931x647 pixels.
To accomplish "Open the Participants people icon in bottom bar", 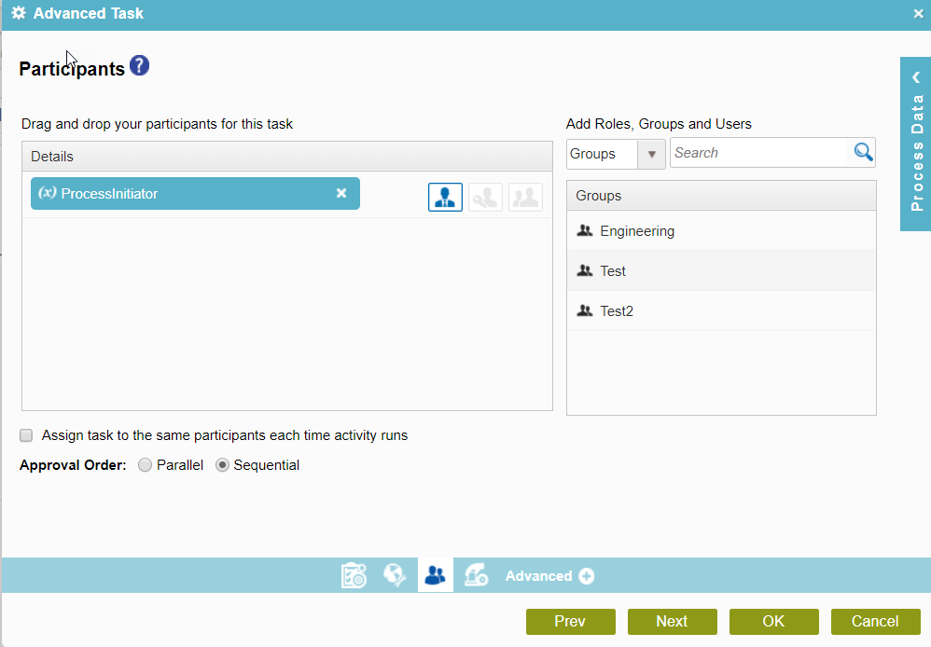I will point(435,576).
